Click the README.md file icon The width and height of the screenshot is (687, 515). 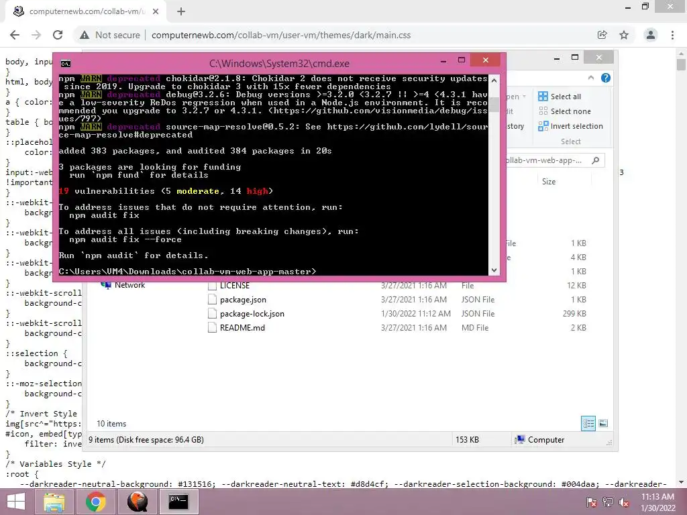point(212,327)
